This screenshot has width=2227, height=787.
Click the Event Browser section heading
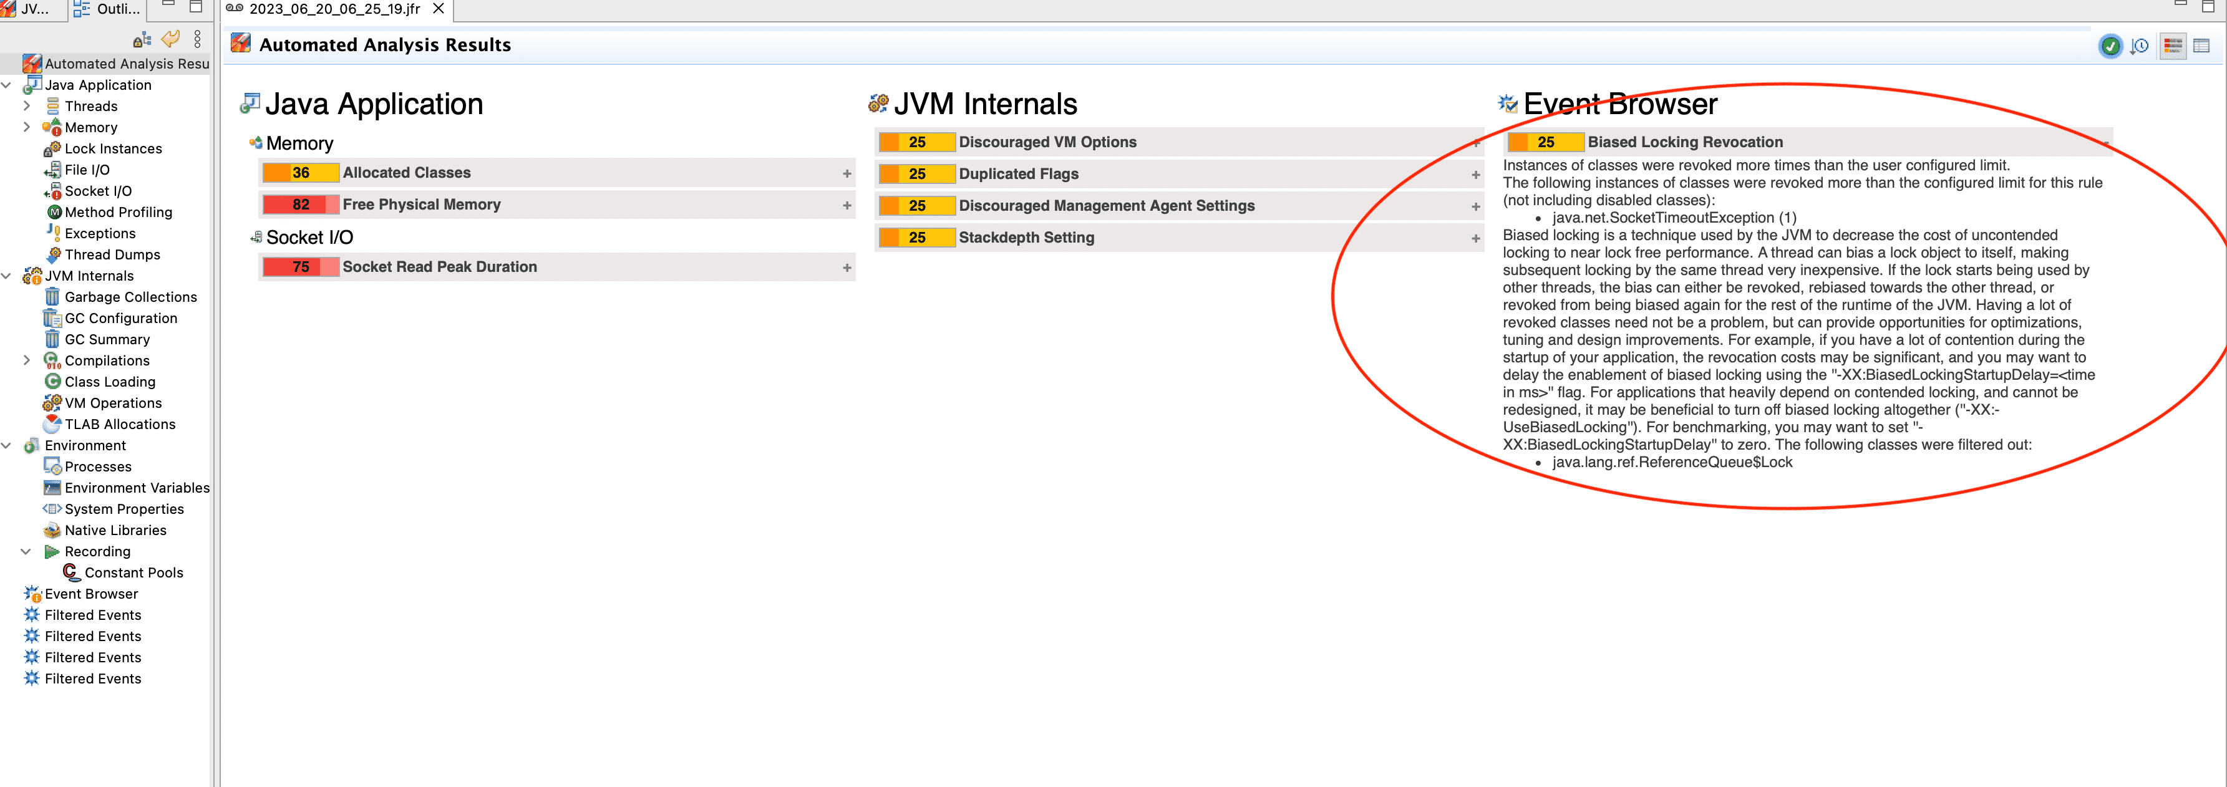1619,105
